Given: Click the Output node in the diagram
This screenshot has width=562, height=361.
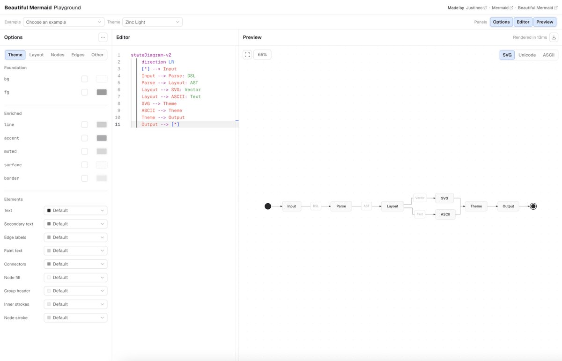Looking at the screenshot, I should pos(508,206).
